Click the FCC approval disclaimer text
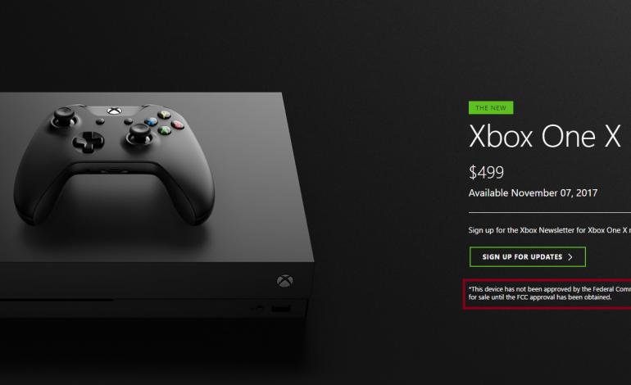 click(x=549, y=293)
